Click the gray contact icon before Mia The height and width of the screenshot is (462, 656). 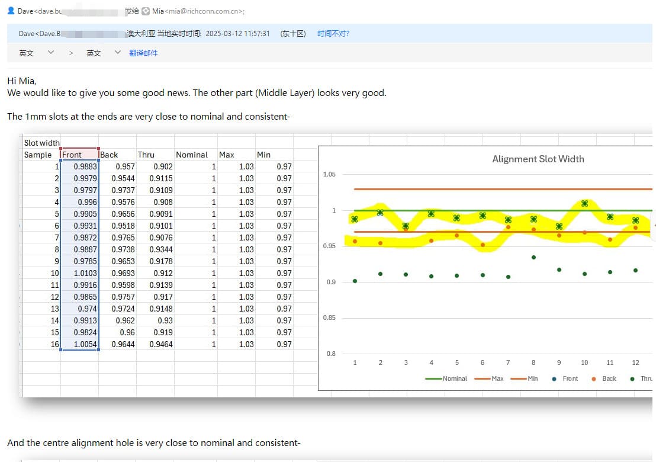(146, 11)
